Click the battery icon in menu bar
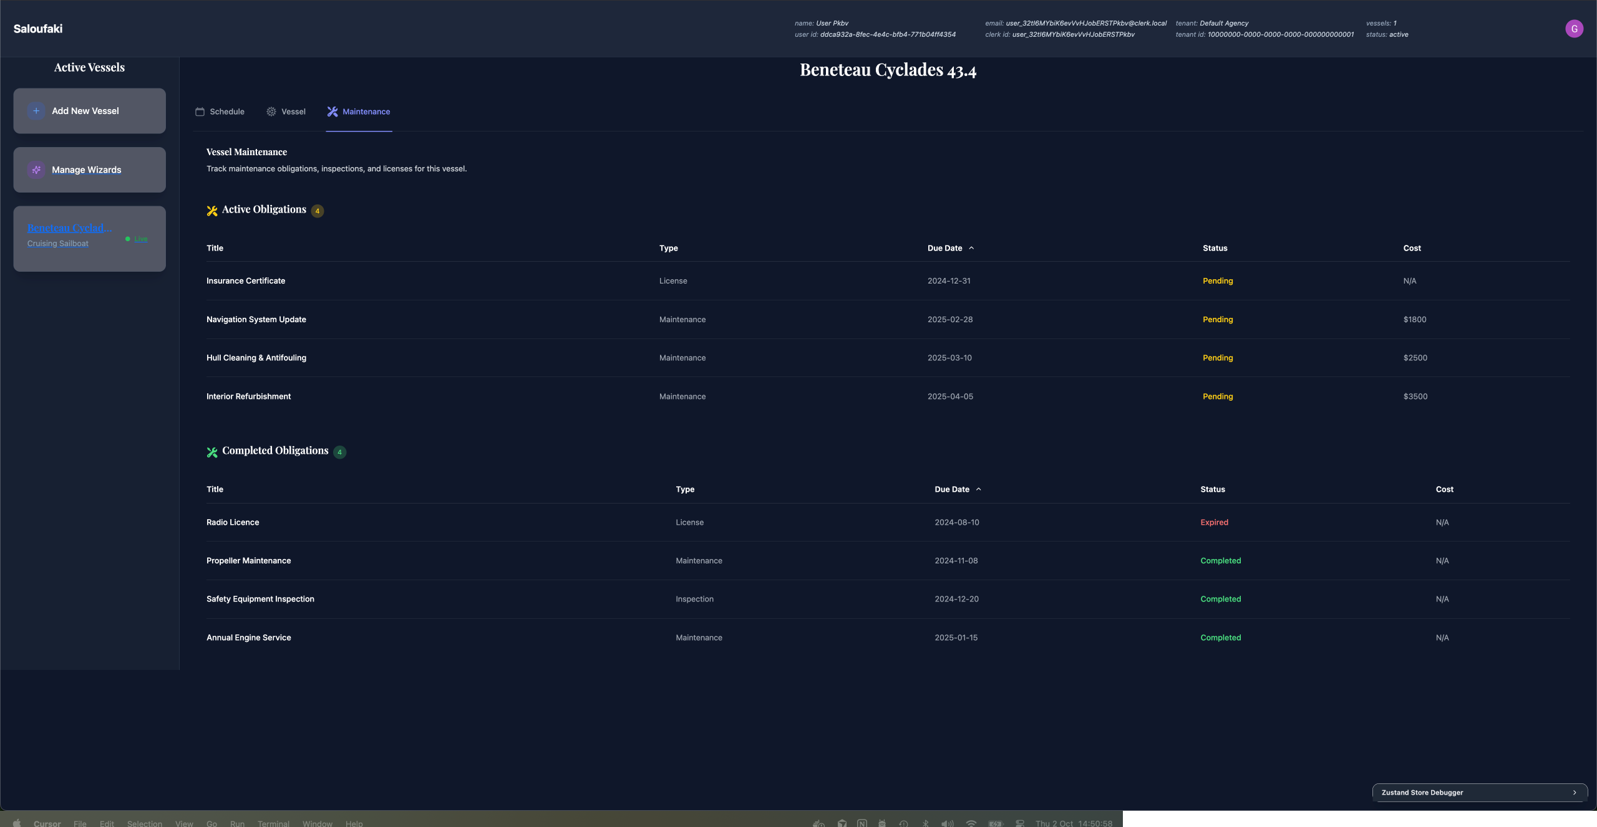 pyautogui.click(x=996, y=823)
